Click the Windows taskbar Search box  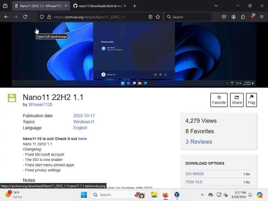click(119, 195)
